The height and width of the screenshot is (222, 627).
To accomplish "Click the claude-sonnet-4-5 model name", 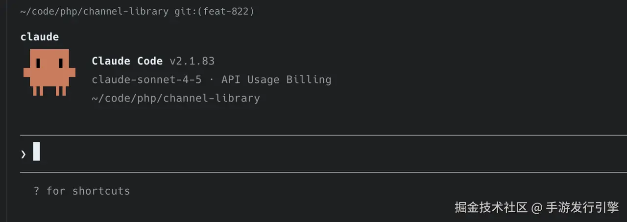I will click(x=146, y=80).
